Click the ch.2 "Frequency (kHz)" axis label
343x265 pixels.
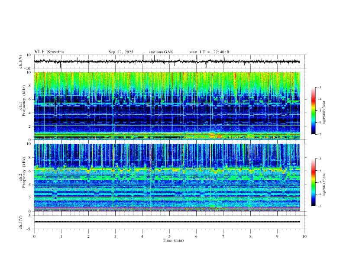click(24, 172)
